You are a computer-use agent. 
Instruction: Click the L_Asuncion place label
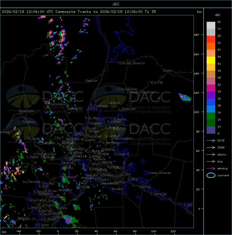tap(127, 109)
